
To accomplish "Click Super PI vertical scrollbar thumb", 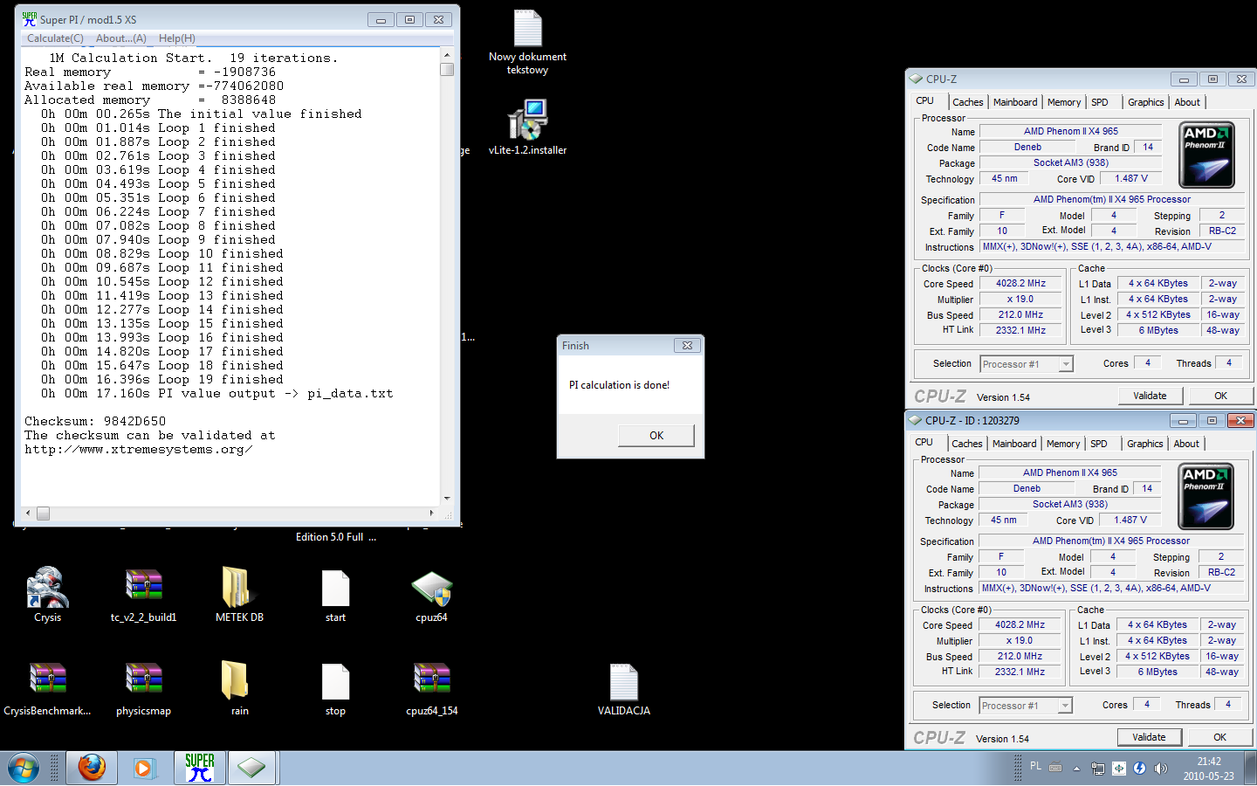I will [447, 69].
